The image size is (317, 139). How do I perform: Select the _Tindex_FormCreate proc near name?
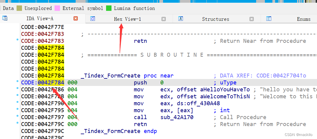coord(110,76)
